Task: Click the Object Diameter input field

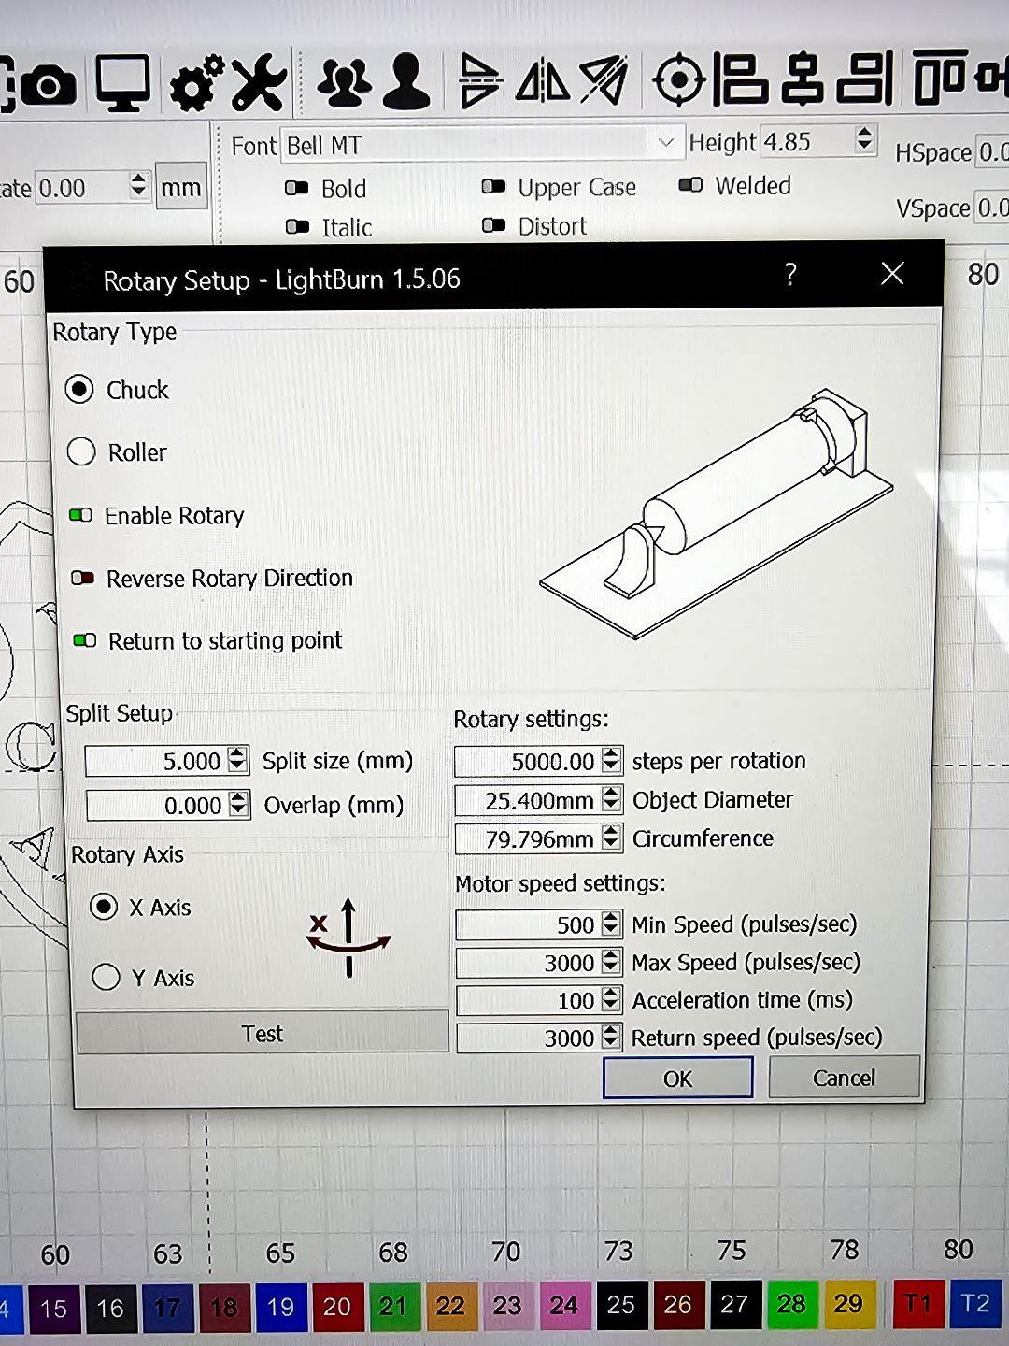Action: (x=528, y=800)
